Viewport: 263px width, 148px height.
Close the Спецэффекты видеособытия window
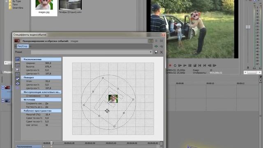(x=163, y=35)
